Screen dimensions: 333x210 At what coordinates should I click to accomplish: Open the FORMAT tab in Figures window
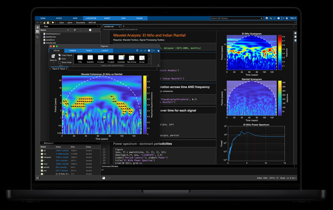tap(72, 50)
